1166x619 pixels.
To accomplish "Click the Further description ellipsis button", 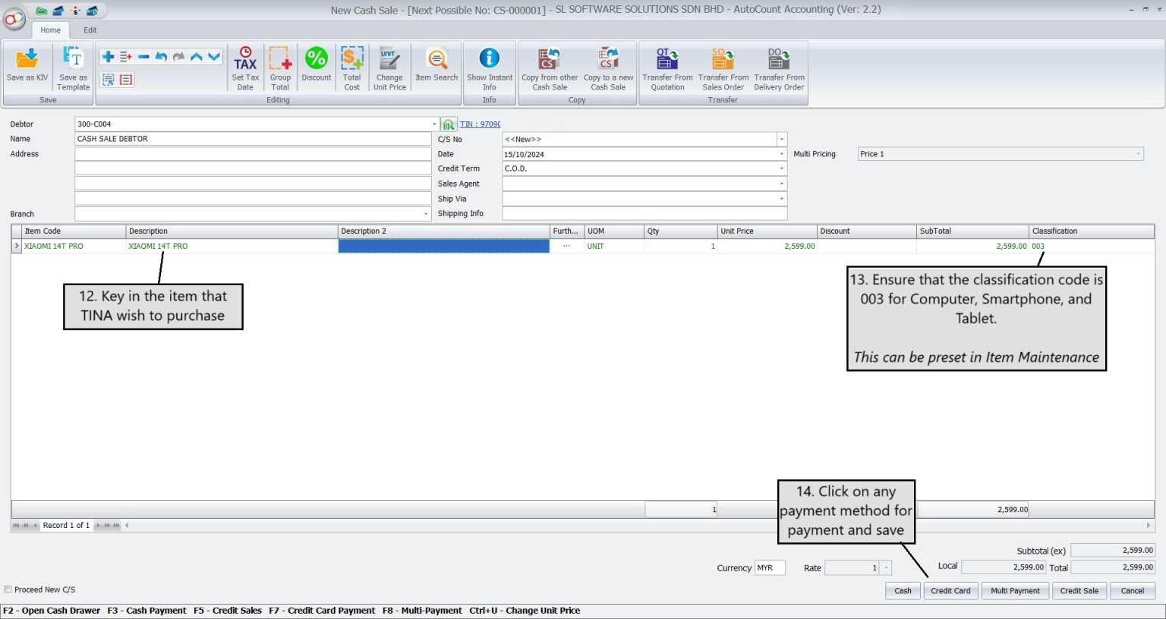I will (566, 246).
